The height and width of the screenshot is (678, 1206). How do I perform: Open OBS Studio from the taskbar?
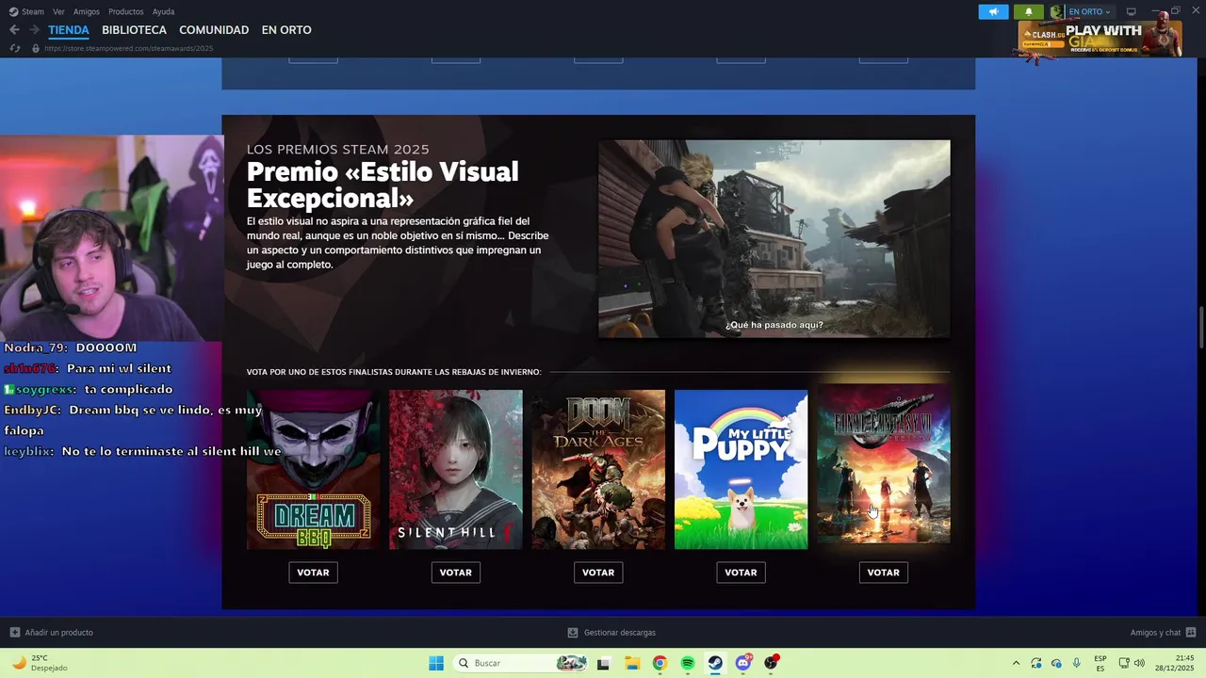(772, 663)
